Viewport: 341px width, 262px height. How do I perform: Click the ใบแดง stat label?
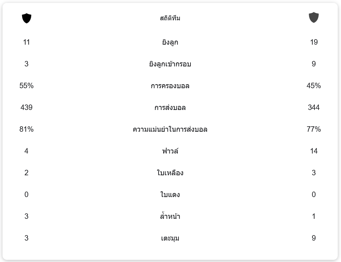[x=170, y=195]
